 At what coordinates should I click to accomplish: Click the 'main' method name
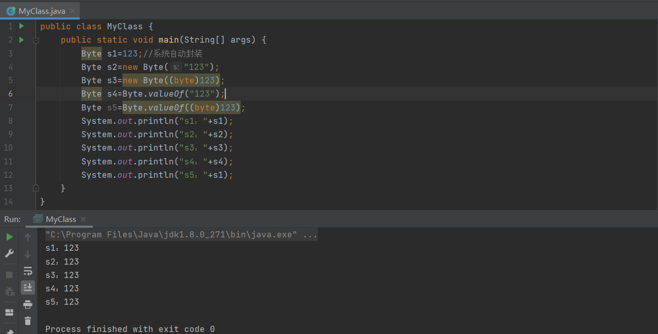coord(168,40)
